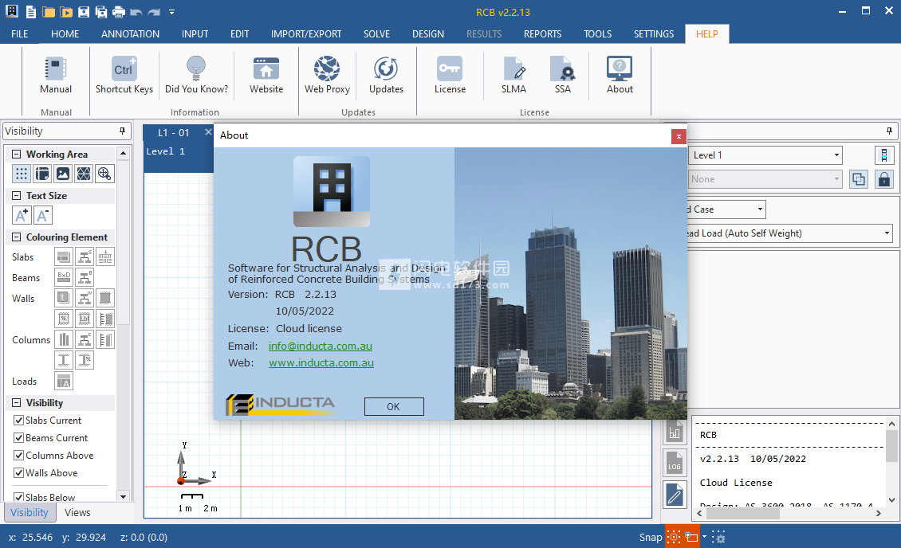The width and height of the screenshot is (901, 548).
Task: Click the first Columns colouring icon
Action: point(64,339)
